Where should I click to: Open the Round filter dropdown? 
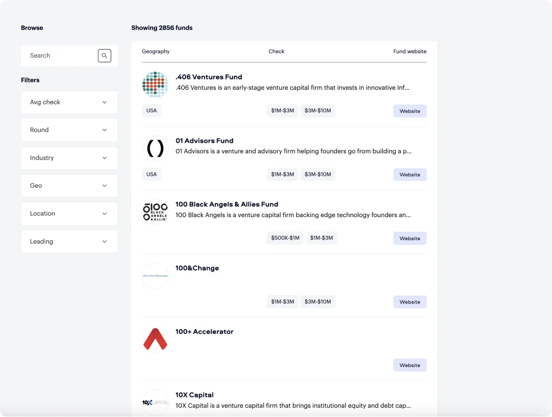pos(69,130)
